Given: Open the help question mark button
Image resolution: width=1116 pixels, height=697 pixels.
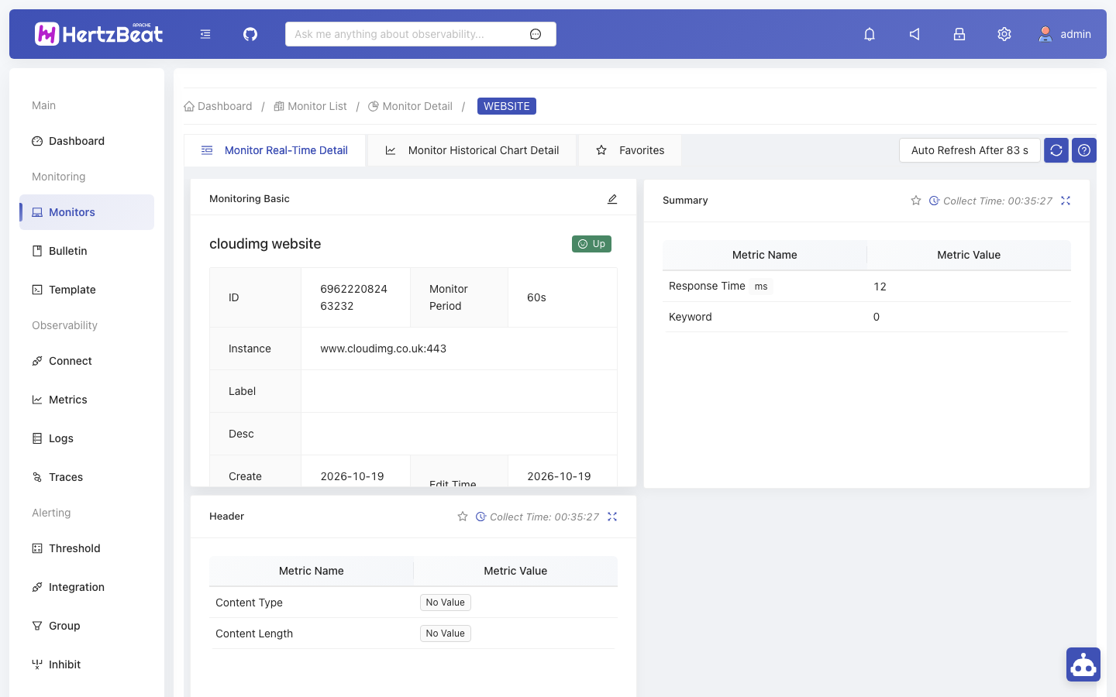Looking at the screenshot, I should pyautogui.click(x=1084, y=150).
